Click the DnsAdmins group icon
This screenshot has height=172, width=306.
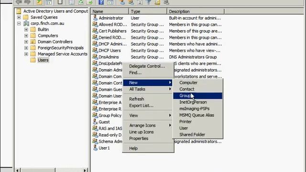pos(95,57)
